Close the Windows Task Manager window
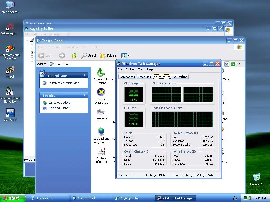The width and height of the screenshot is (270, 202). point(218,64)
